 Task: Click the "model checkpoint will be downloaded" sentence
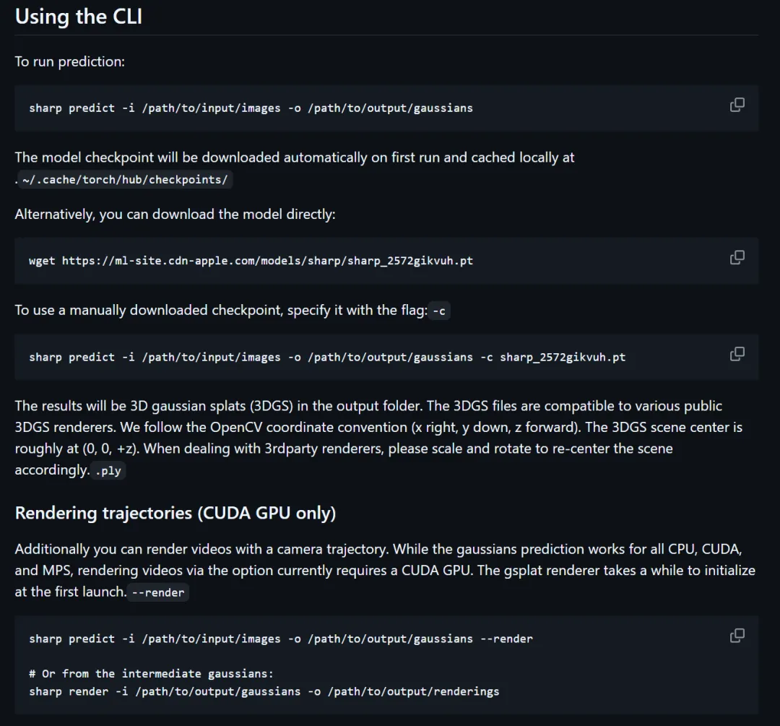coord(295,157)
